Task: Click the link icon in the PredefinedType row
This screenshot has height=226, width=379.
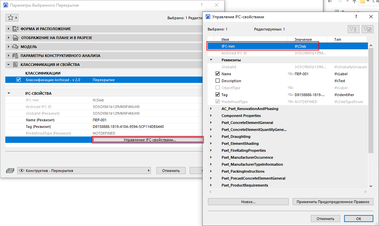Action: point(291,102)
